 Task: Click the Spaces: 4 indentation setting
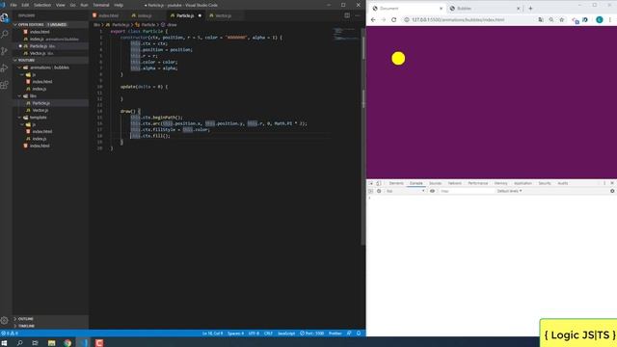click(235, 334)
